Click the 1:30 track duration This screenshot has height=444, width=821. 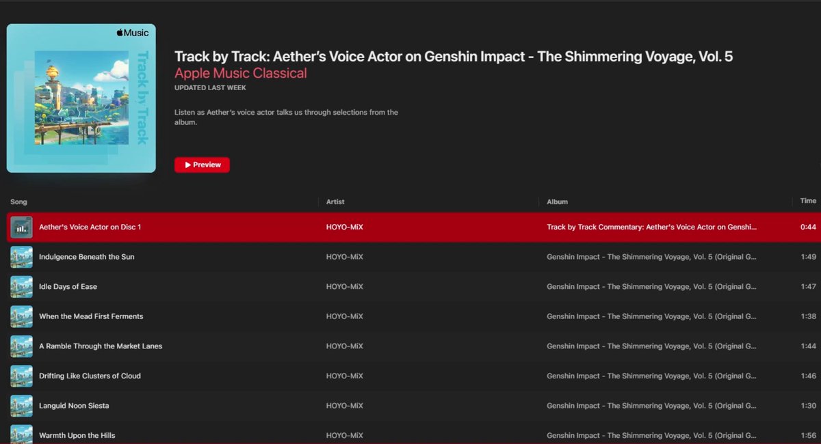[x=809, y=406]
